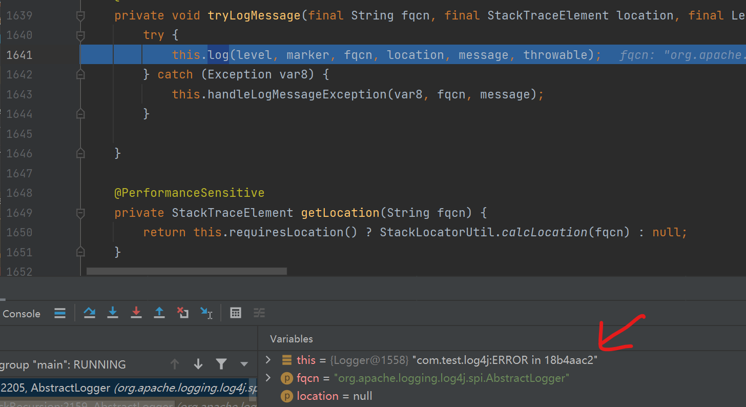The height and width of the screenshot is (407, 746).
Task: Click the fold end marker at line 1646
Action: click(80, 153)
